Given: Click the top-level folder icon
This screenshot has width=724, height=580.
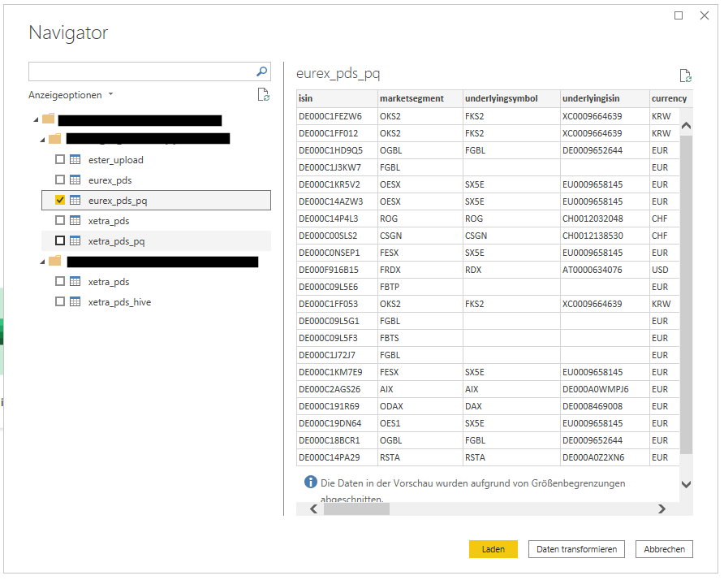Looking at the screenshot, I should (49, 119).
